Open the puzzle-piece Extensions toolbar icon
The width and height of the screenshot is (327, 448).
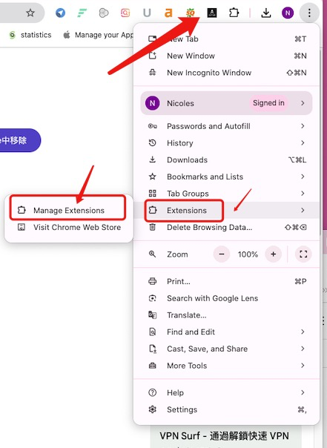(x=234, y=13)
